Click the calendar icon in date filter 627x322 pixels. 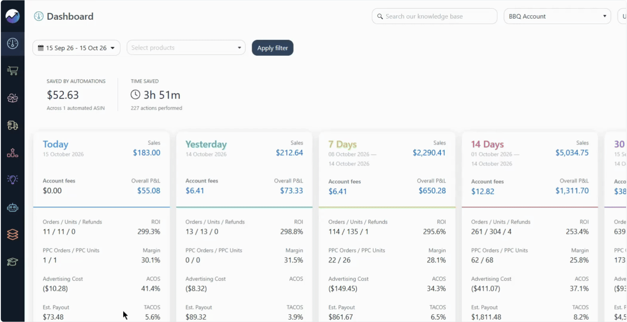click(x=41, y=48)
